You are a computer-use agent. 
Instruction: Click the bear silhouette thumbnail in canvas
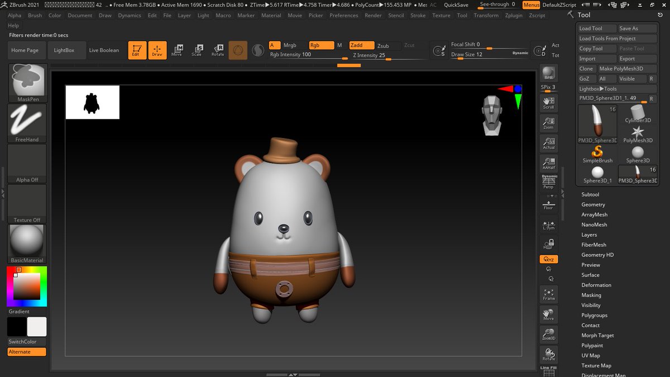[92, 102]
